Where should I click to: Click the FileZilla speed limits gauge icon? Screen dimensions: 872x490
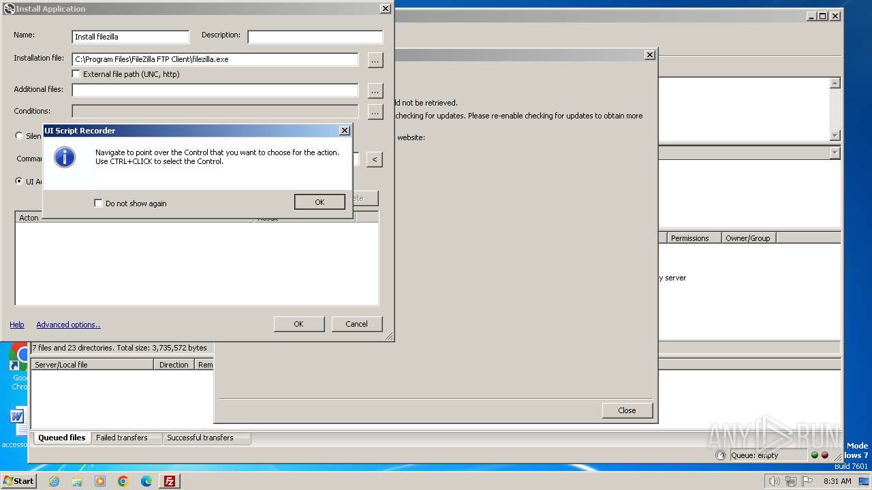pos(721,455)
